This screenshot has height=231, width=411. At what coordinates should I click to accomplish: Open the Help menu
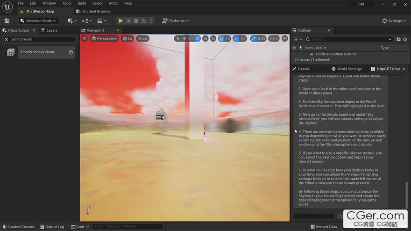pos(128,3)
